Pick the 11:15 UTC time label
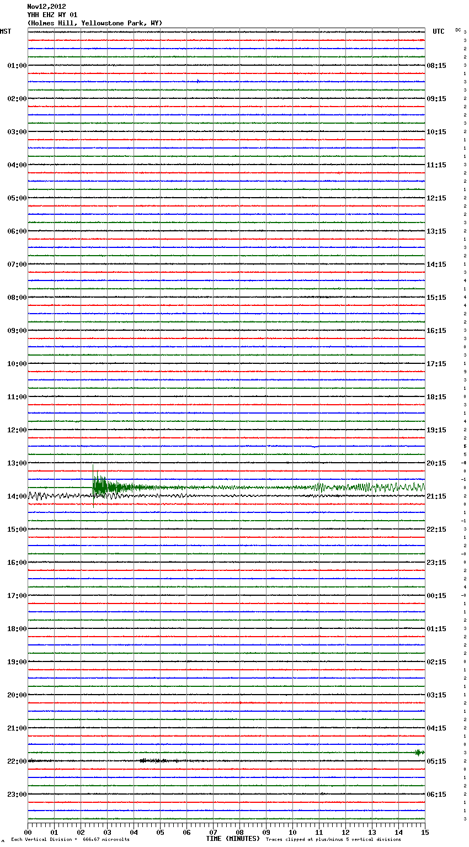Screen dimensions: 469x847 436,165
